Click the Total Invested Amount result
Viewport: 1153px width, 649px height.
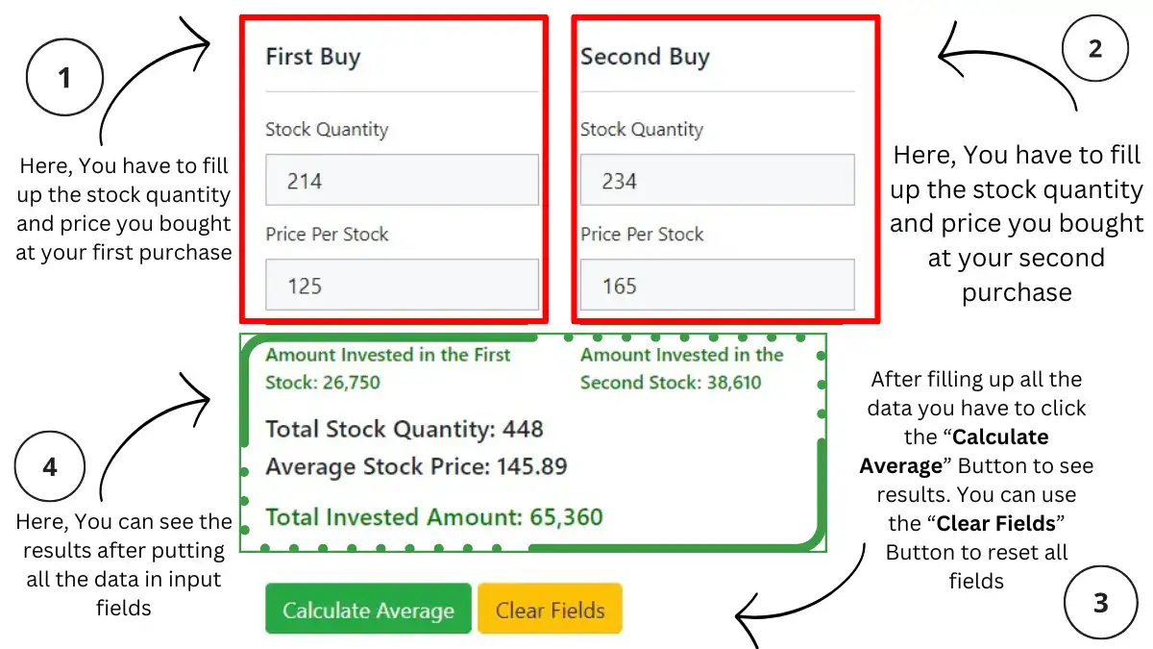(x=434, y=517)
